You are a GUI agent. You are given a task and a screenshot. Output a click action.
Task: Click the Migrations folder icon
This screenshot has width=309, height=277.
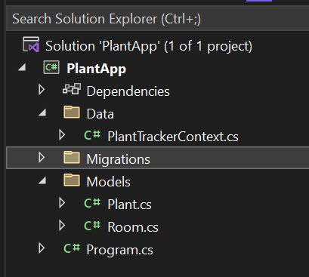[x=72, y=158]
